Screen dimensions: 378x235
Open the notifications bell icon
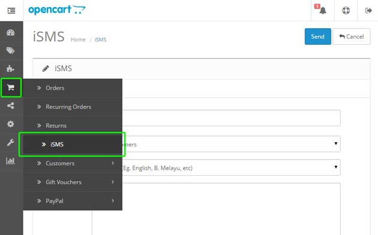[x=323, y=11]
